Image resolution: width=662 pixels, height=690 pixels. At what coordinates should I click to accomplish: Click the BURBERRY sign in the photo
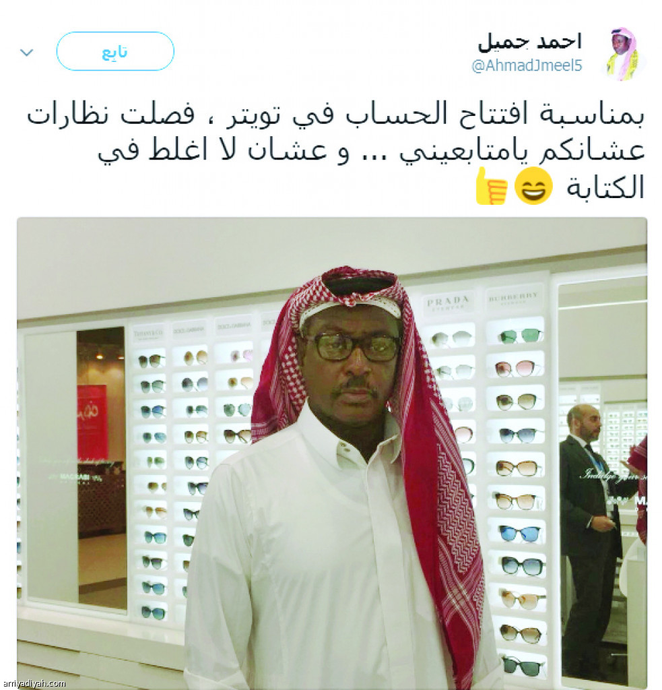click(513, 297)
